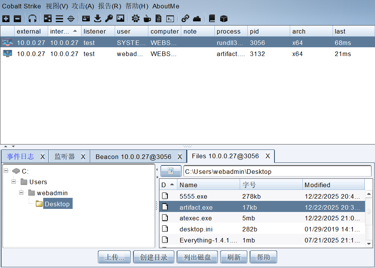Click the chain link host-file icon
Image resolution: width=375 pixels, height=268 pixels.
coord(185,19)
